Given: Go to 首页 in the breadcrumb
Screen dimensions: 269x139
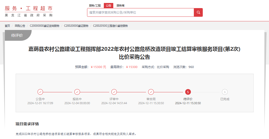Looking at the screenshot, I should pos(7,26).
